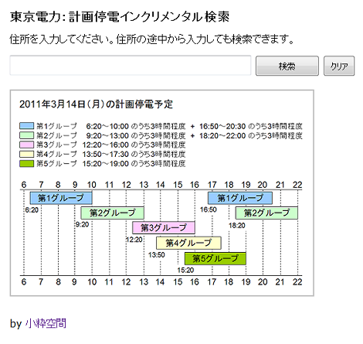The height and width of the screenshot is (344, 363).
Task: Click legend text 18:20〜22:00 のうち3時間程度
Action: (x=251, y=135)
